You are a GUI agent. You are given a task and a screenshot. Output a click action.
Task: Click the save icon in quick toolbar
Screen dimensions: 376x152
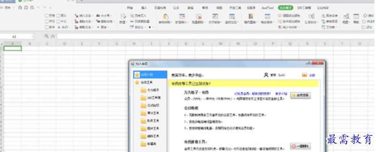(x=20, y=8)
